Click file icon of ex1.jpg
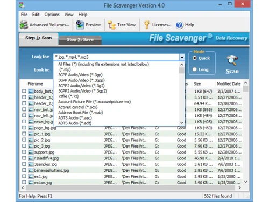The height and width of the screenshot is (202, 269). pyautogui.click(x=31, y=176)
